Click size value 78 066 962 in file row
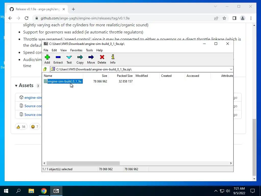This screenshot has height=196, width=261. (100, 81)
